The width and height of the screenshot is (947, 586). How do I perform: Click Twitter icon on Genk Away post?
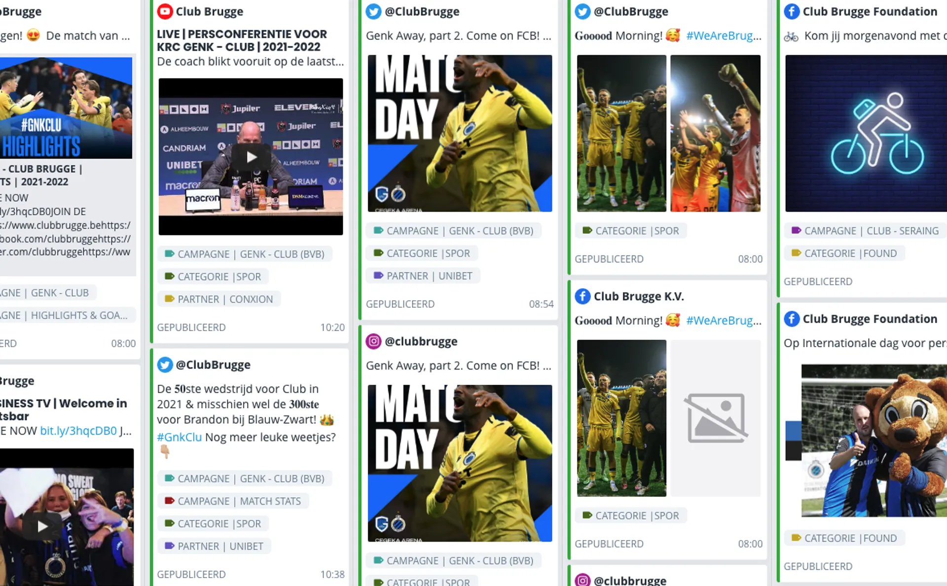coord(373,11)
